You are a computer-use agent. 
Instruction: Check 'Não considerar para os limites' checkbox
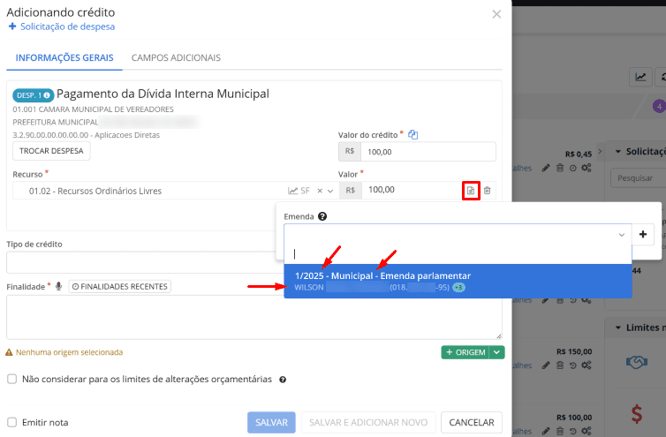(x=12, y=379)
